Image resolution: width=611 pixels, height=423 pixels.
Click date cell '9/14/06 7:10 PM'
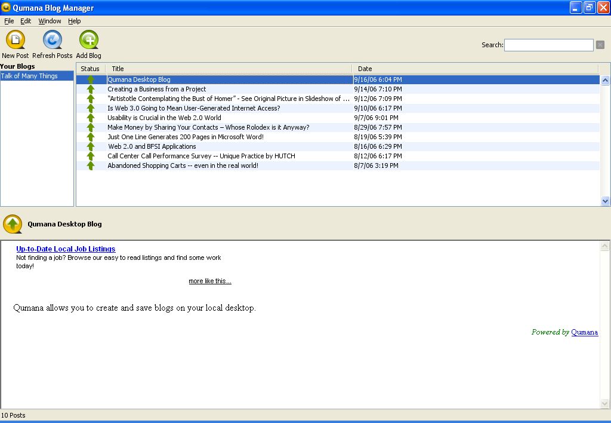point(378,89)
